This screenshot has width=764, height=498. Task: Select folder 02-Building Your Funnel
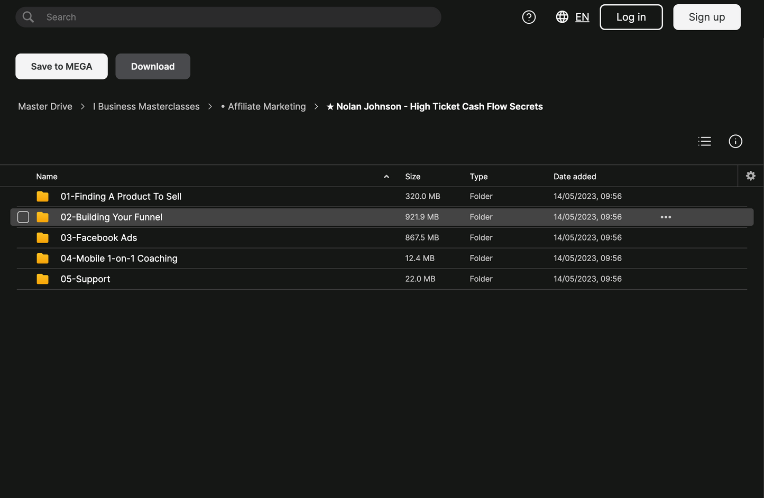112,217
